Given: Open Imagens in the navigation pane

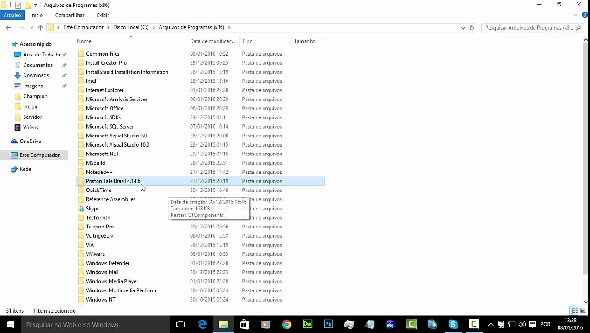Looking at the screenshot, I should (33, 86).
